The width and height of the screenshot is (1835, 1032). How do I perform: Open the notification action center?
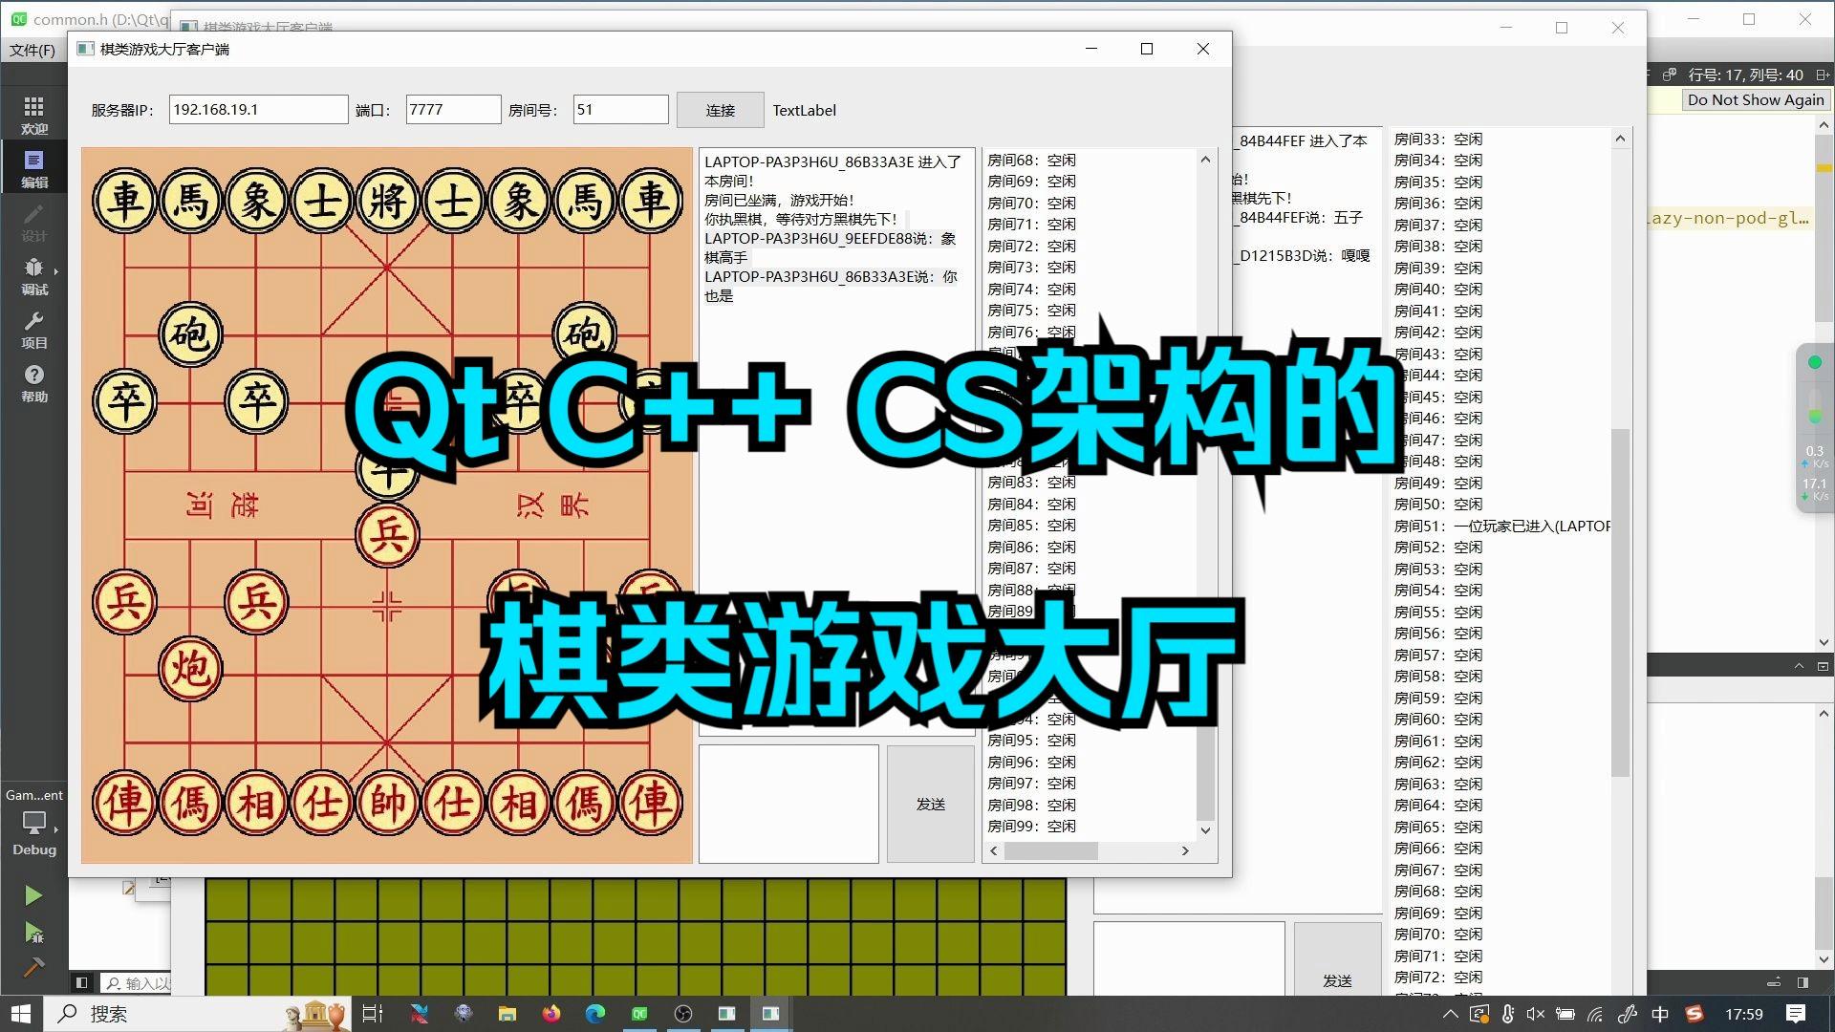click(1795, 1014)
